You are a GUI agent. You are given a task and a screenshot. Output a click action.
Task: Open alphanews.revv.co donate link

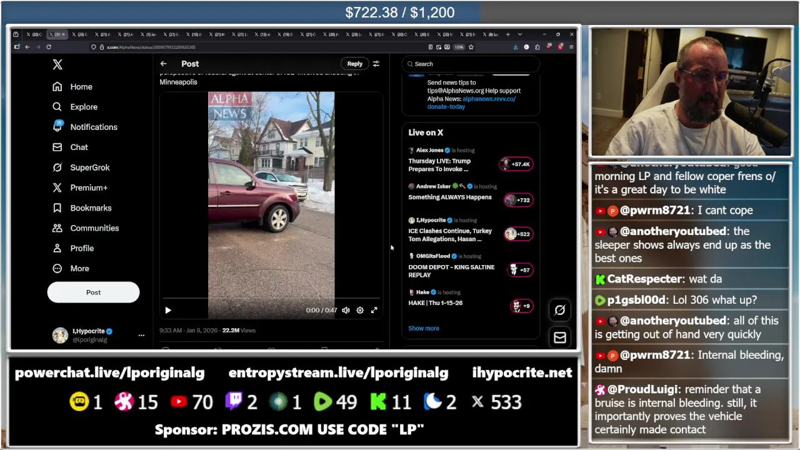(471, 102)
